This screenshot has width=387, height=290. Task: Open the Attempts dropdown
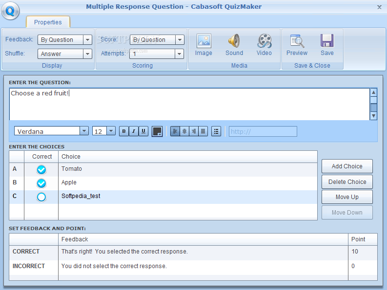179,54
